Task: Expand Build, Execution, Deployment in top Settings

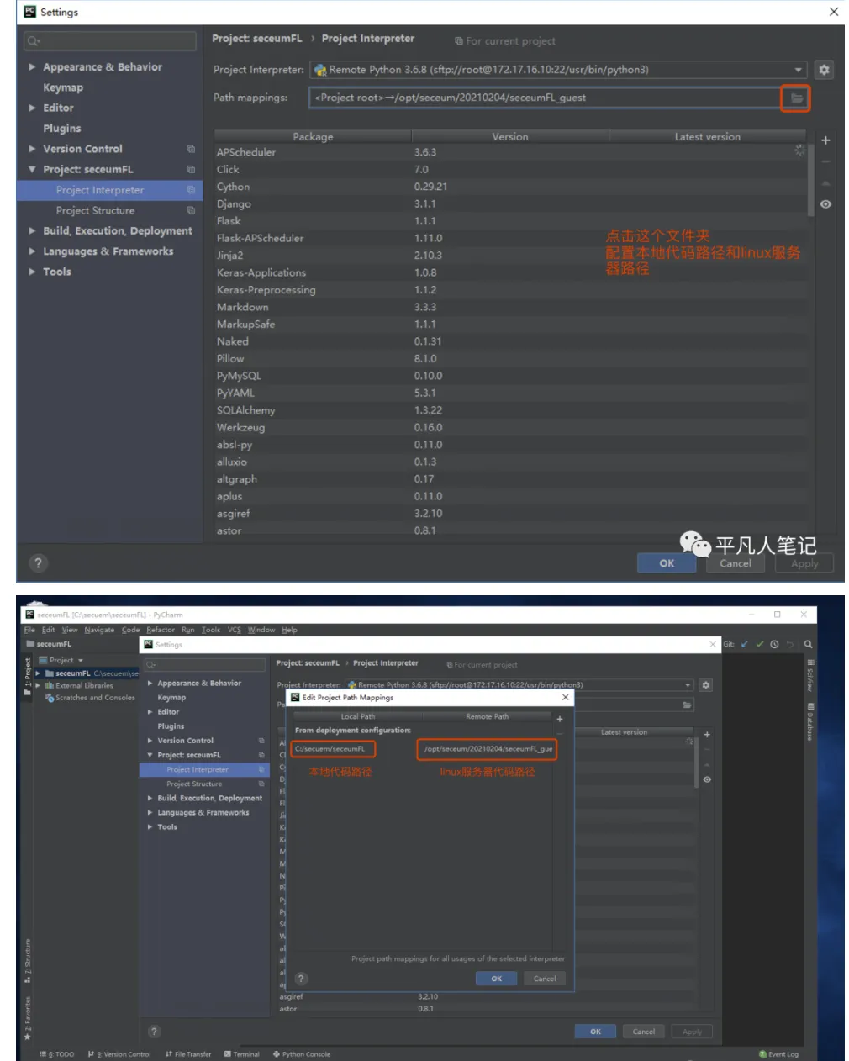Action: (x=32, y=230)
